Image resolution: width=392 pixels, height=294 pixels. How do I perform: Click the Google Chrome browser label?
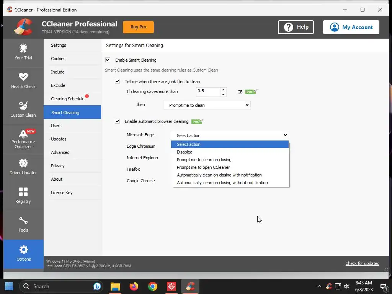click(141, 181)
